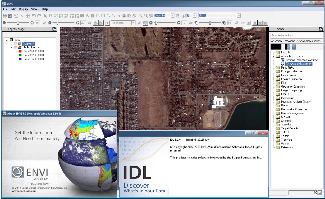Viewport: 325px width, 199px height.
Task: Select the Polygon annotation tool
Action: point(98,16)
